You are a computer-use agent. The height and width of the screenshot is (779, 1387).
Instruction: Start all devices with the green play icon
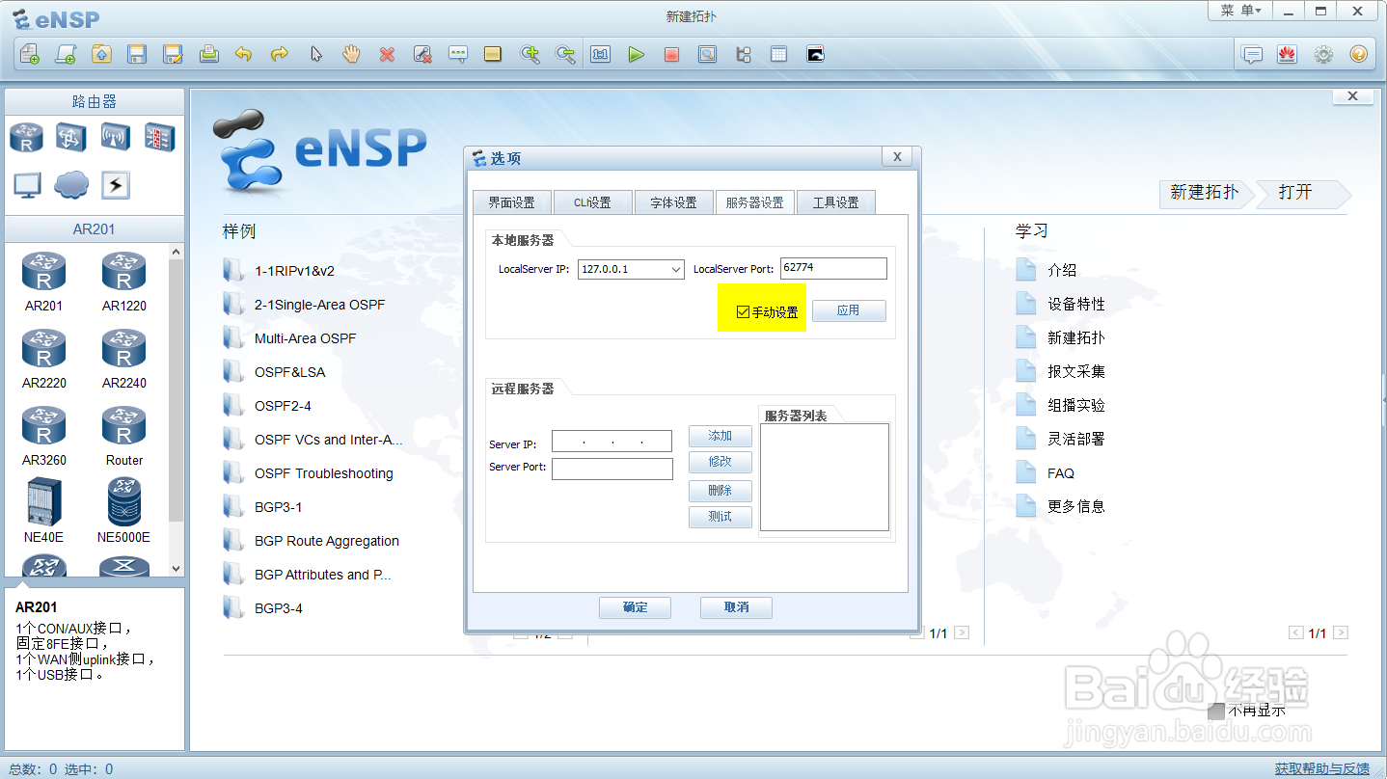[x=637, y=54]
